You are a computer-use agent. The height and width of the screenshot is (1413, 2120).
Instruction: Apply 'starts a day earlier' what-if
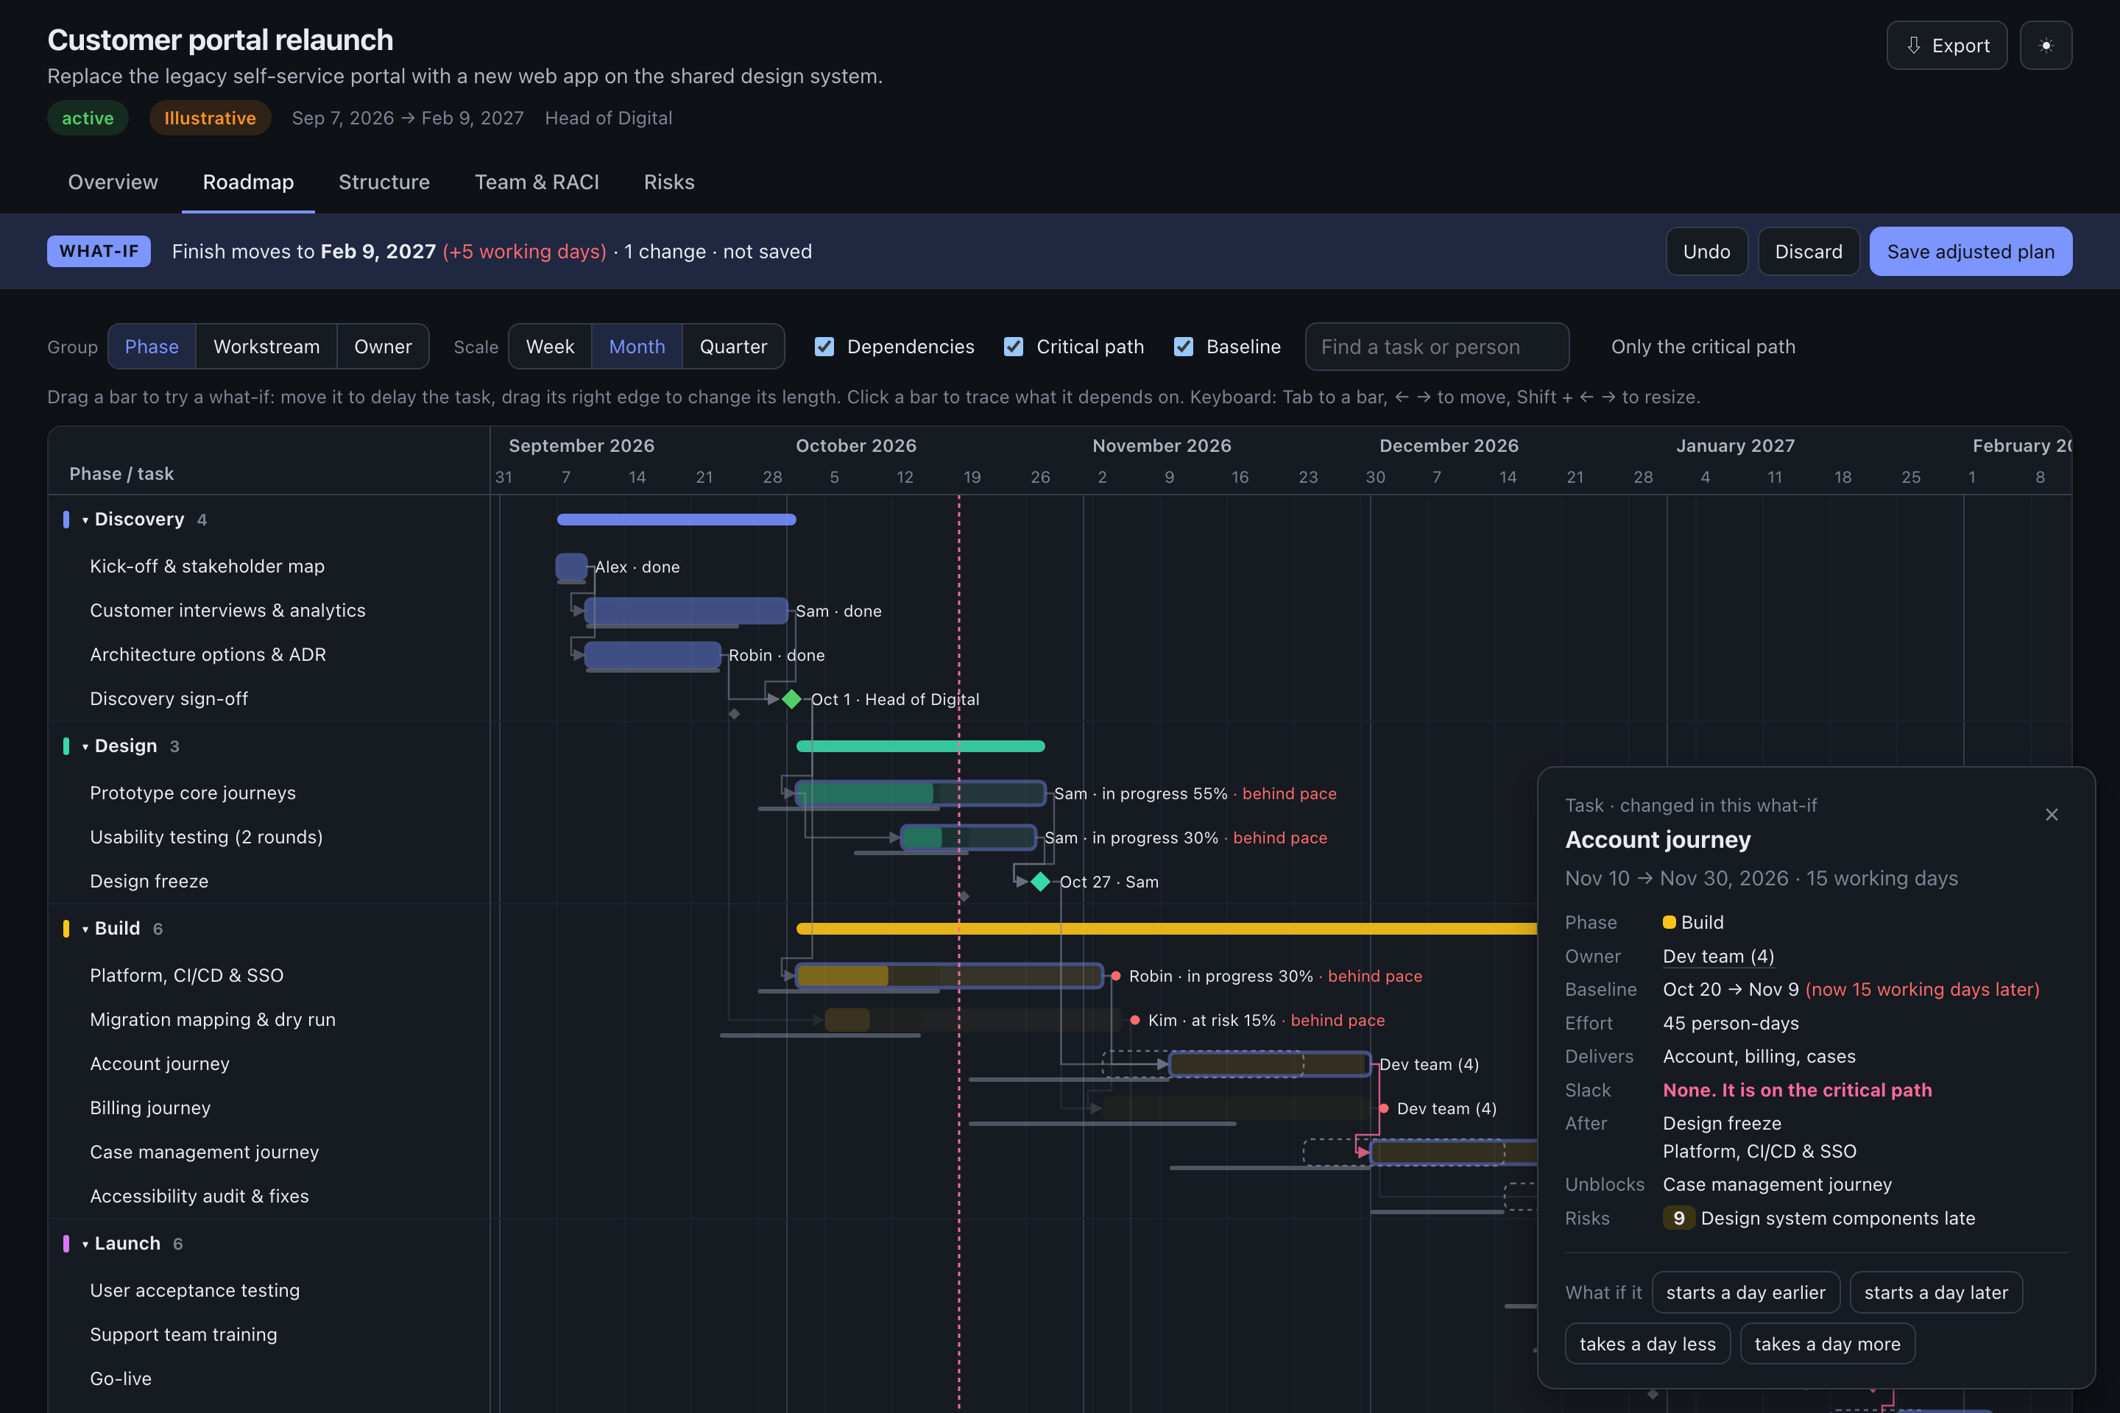coord(1745,1292)
